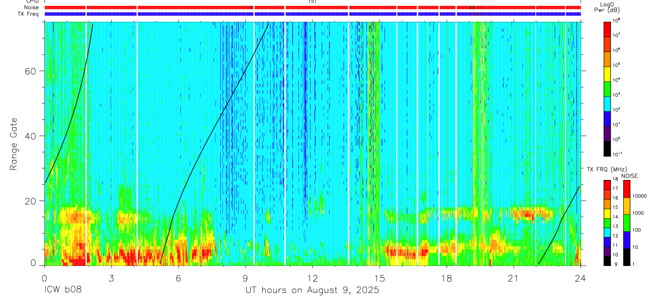The width and height of the screenshot is (653, 301).
Task: Click the '151' CPID value above the plot
Action: coord(312,2)
